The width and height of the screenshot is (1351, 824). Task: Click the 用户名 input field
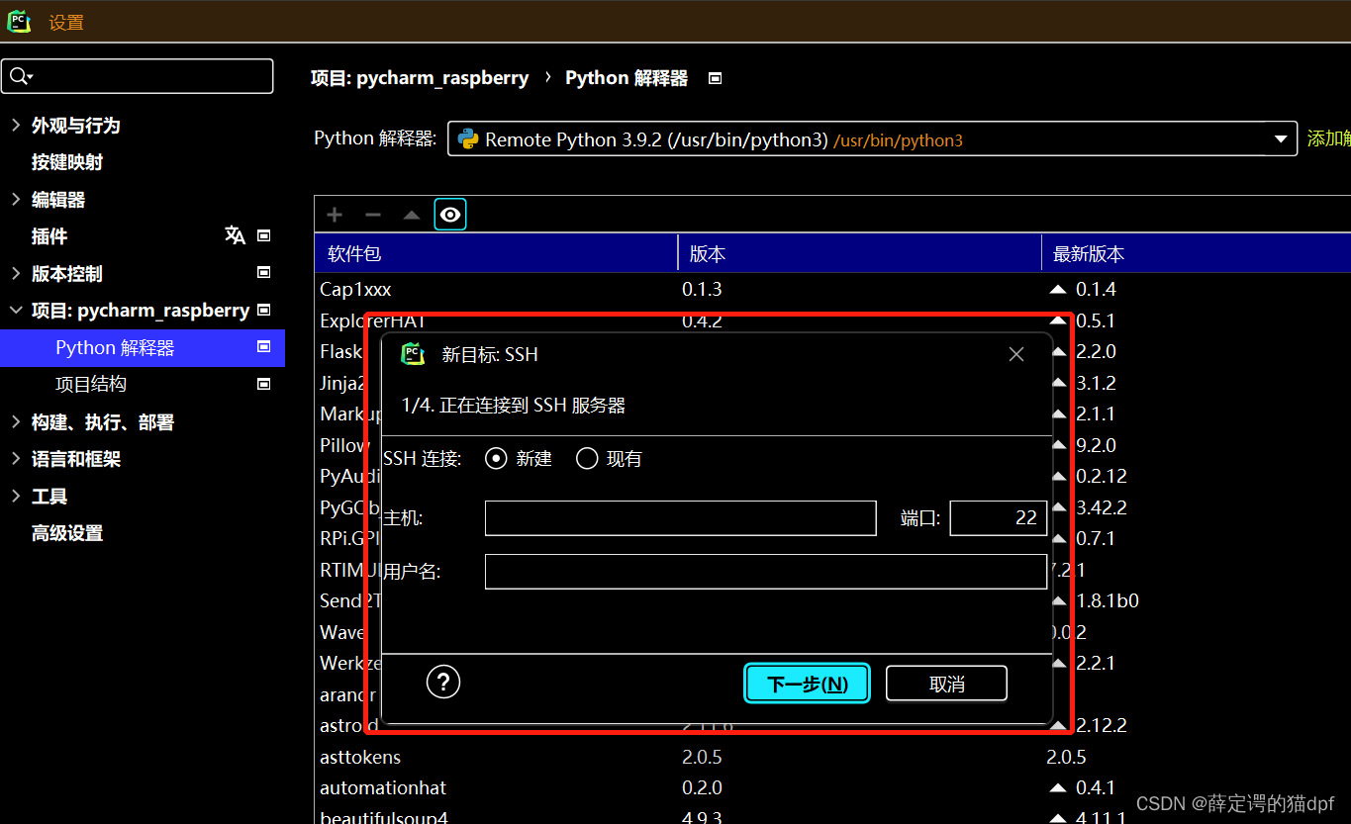coord(766,572)
